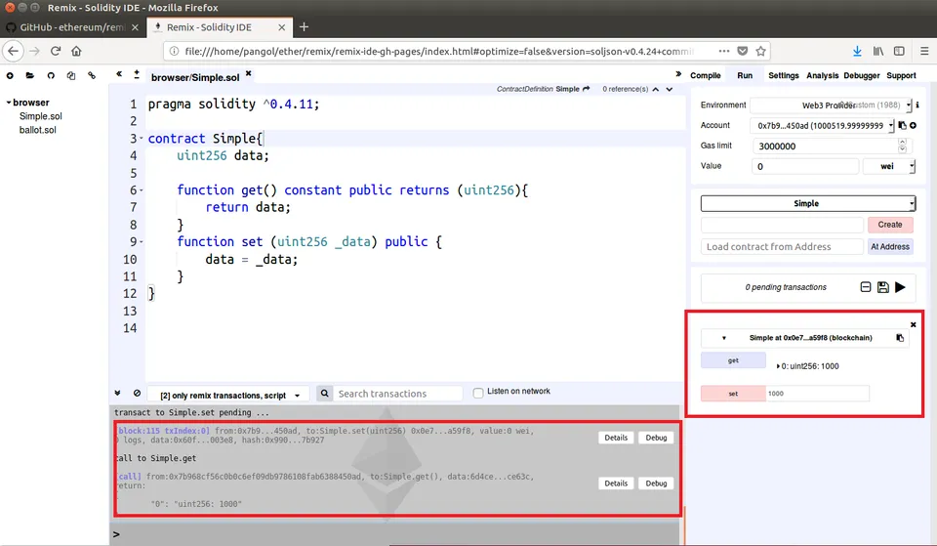The width and height of the screenshot is (937, 546).
Task: Click Debug for the Simple.get call
Action: [x=656, y=483]
